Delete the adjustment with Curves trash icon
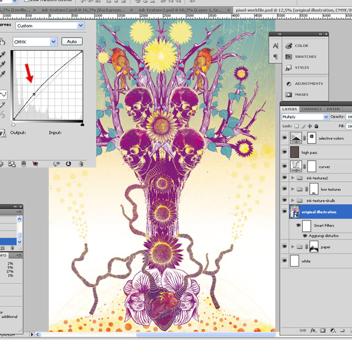Viewport: 352px width, 358px height. (81, 163)
